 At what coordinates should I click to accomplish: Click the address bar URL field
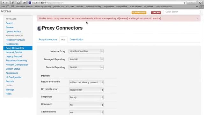coord(107,3)
